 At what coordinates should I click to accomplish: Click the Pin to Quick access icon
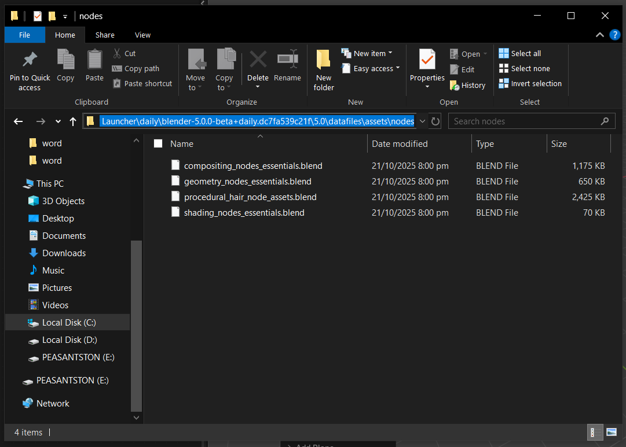[x=30, y=60]
